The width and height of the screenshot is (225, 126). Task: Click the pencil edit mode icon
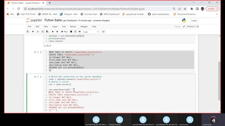pos(184,27)
